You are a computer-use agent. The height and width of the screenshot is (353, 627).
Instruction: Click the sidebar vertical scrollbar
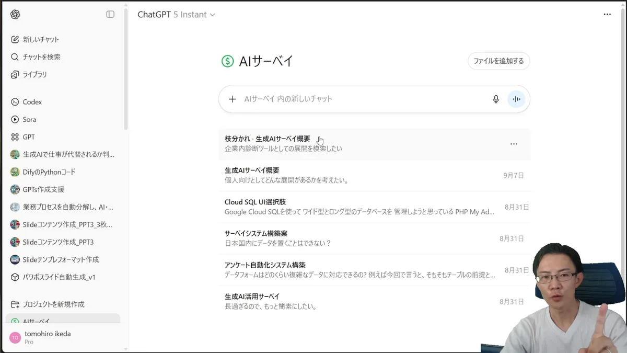point(125,68)
